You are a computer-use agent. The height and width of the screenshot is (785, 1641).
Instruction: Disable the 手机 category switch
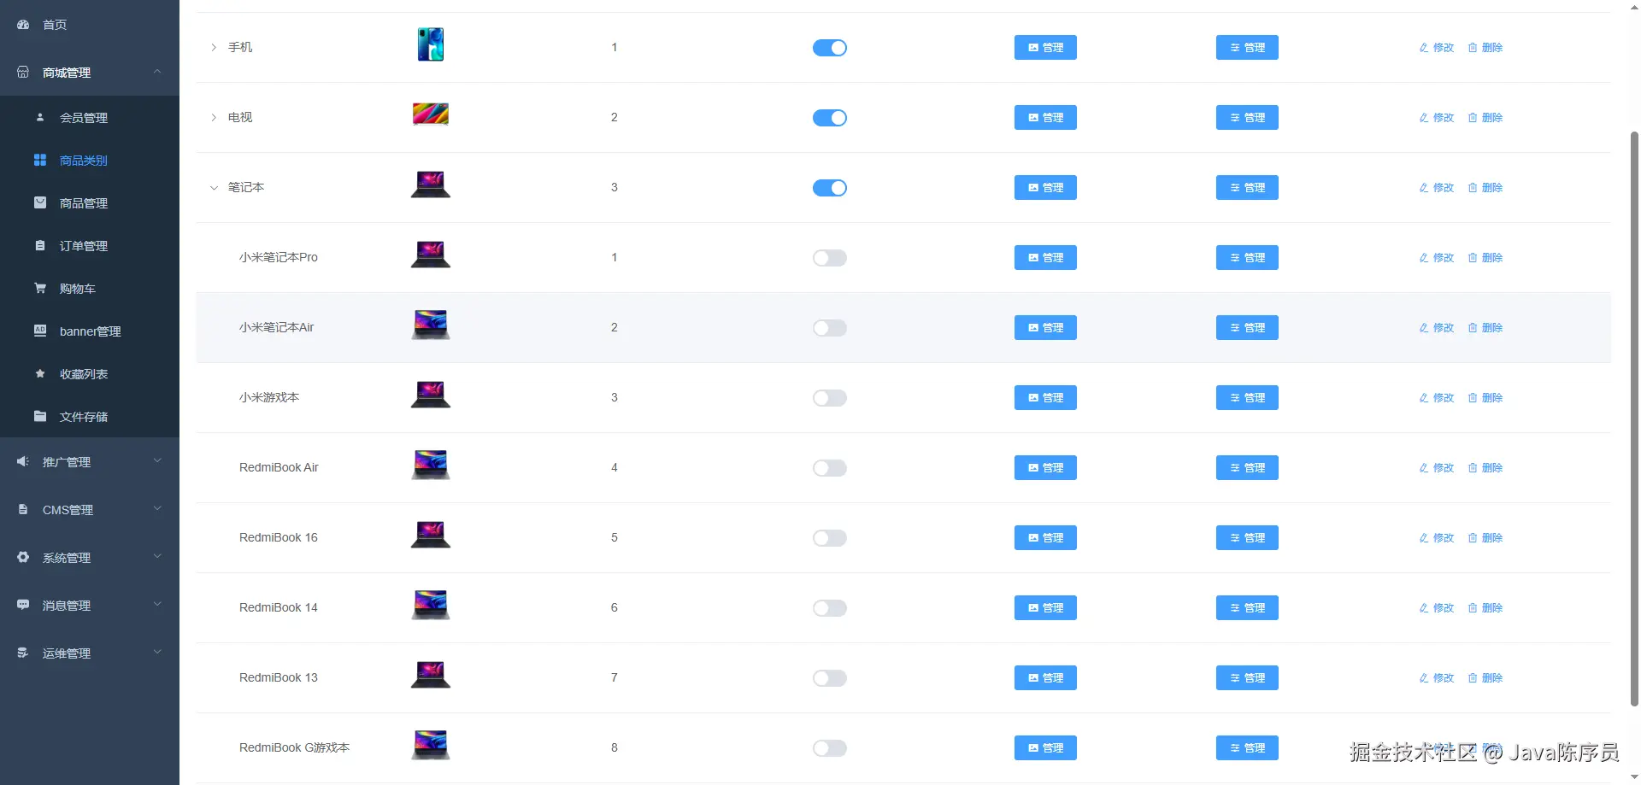tap(829, 48)
